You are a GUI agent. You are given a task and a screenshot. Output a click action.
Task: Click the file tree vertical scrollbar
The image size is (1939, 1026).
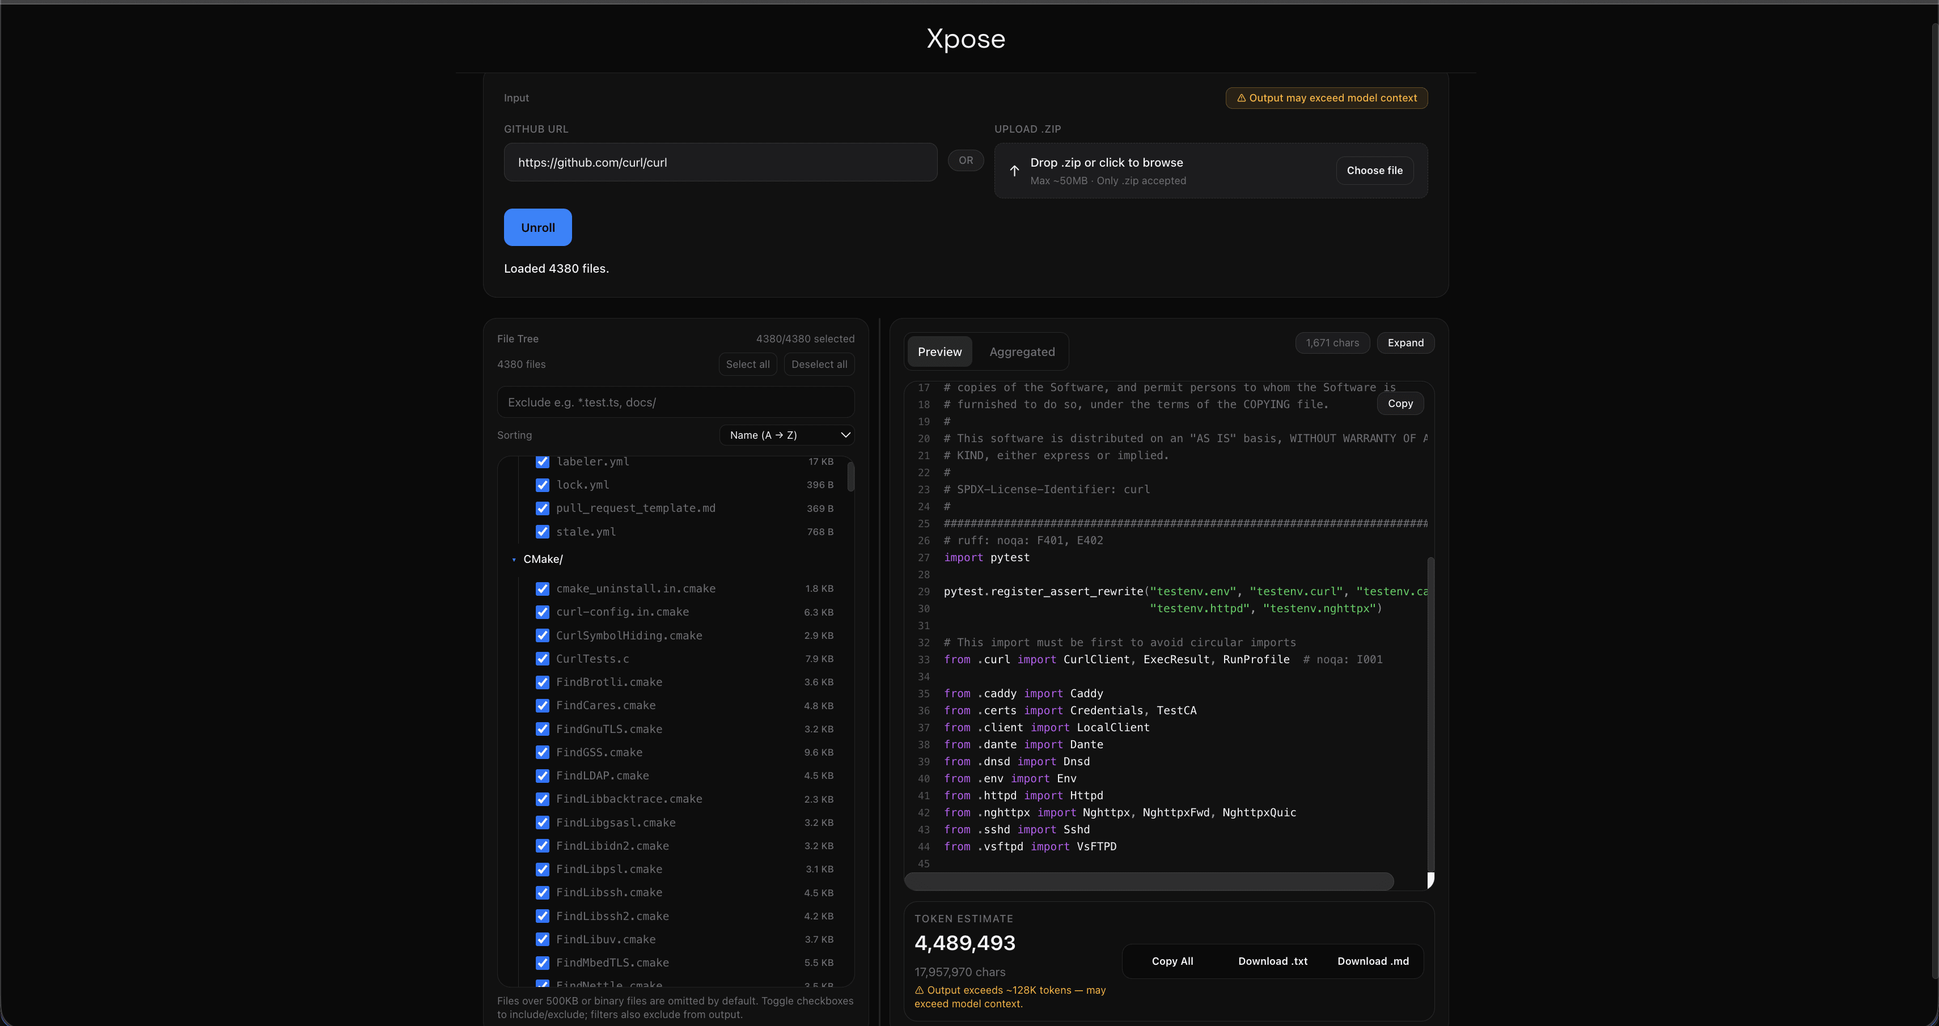coord(850,477)
